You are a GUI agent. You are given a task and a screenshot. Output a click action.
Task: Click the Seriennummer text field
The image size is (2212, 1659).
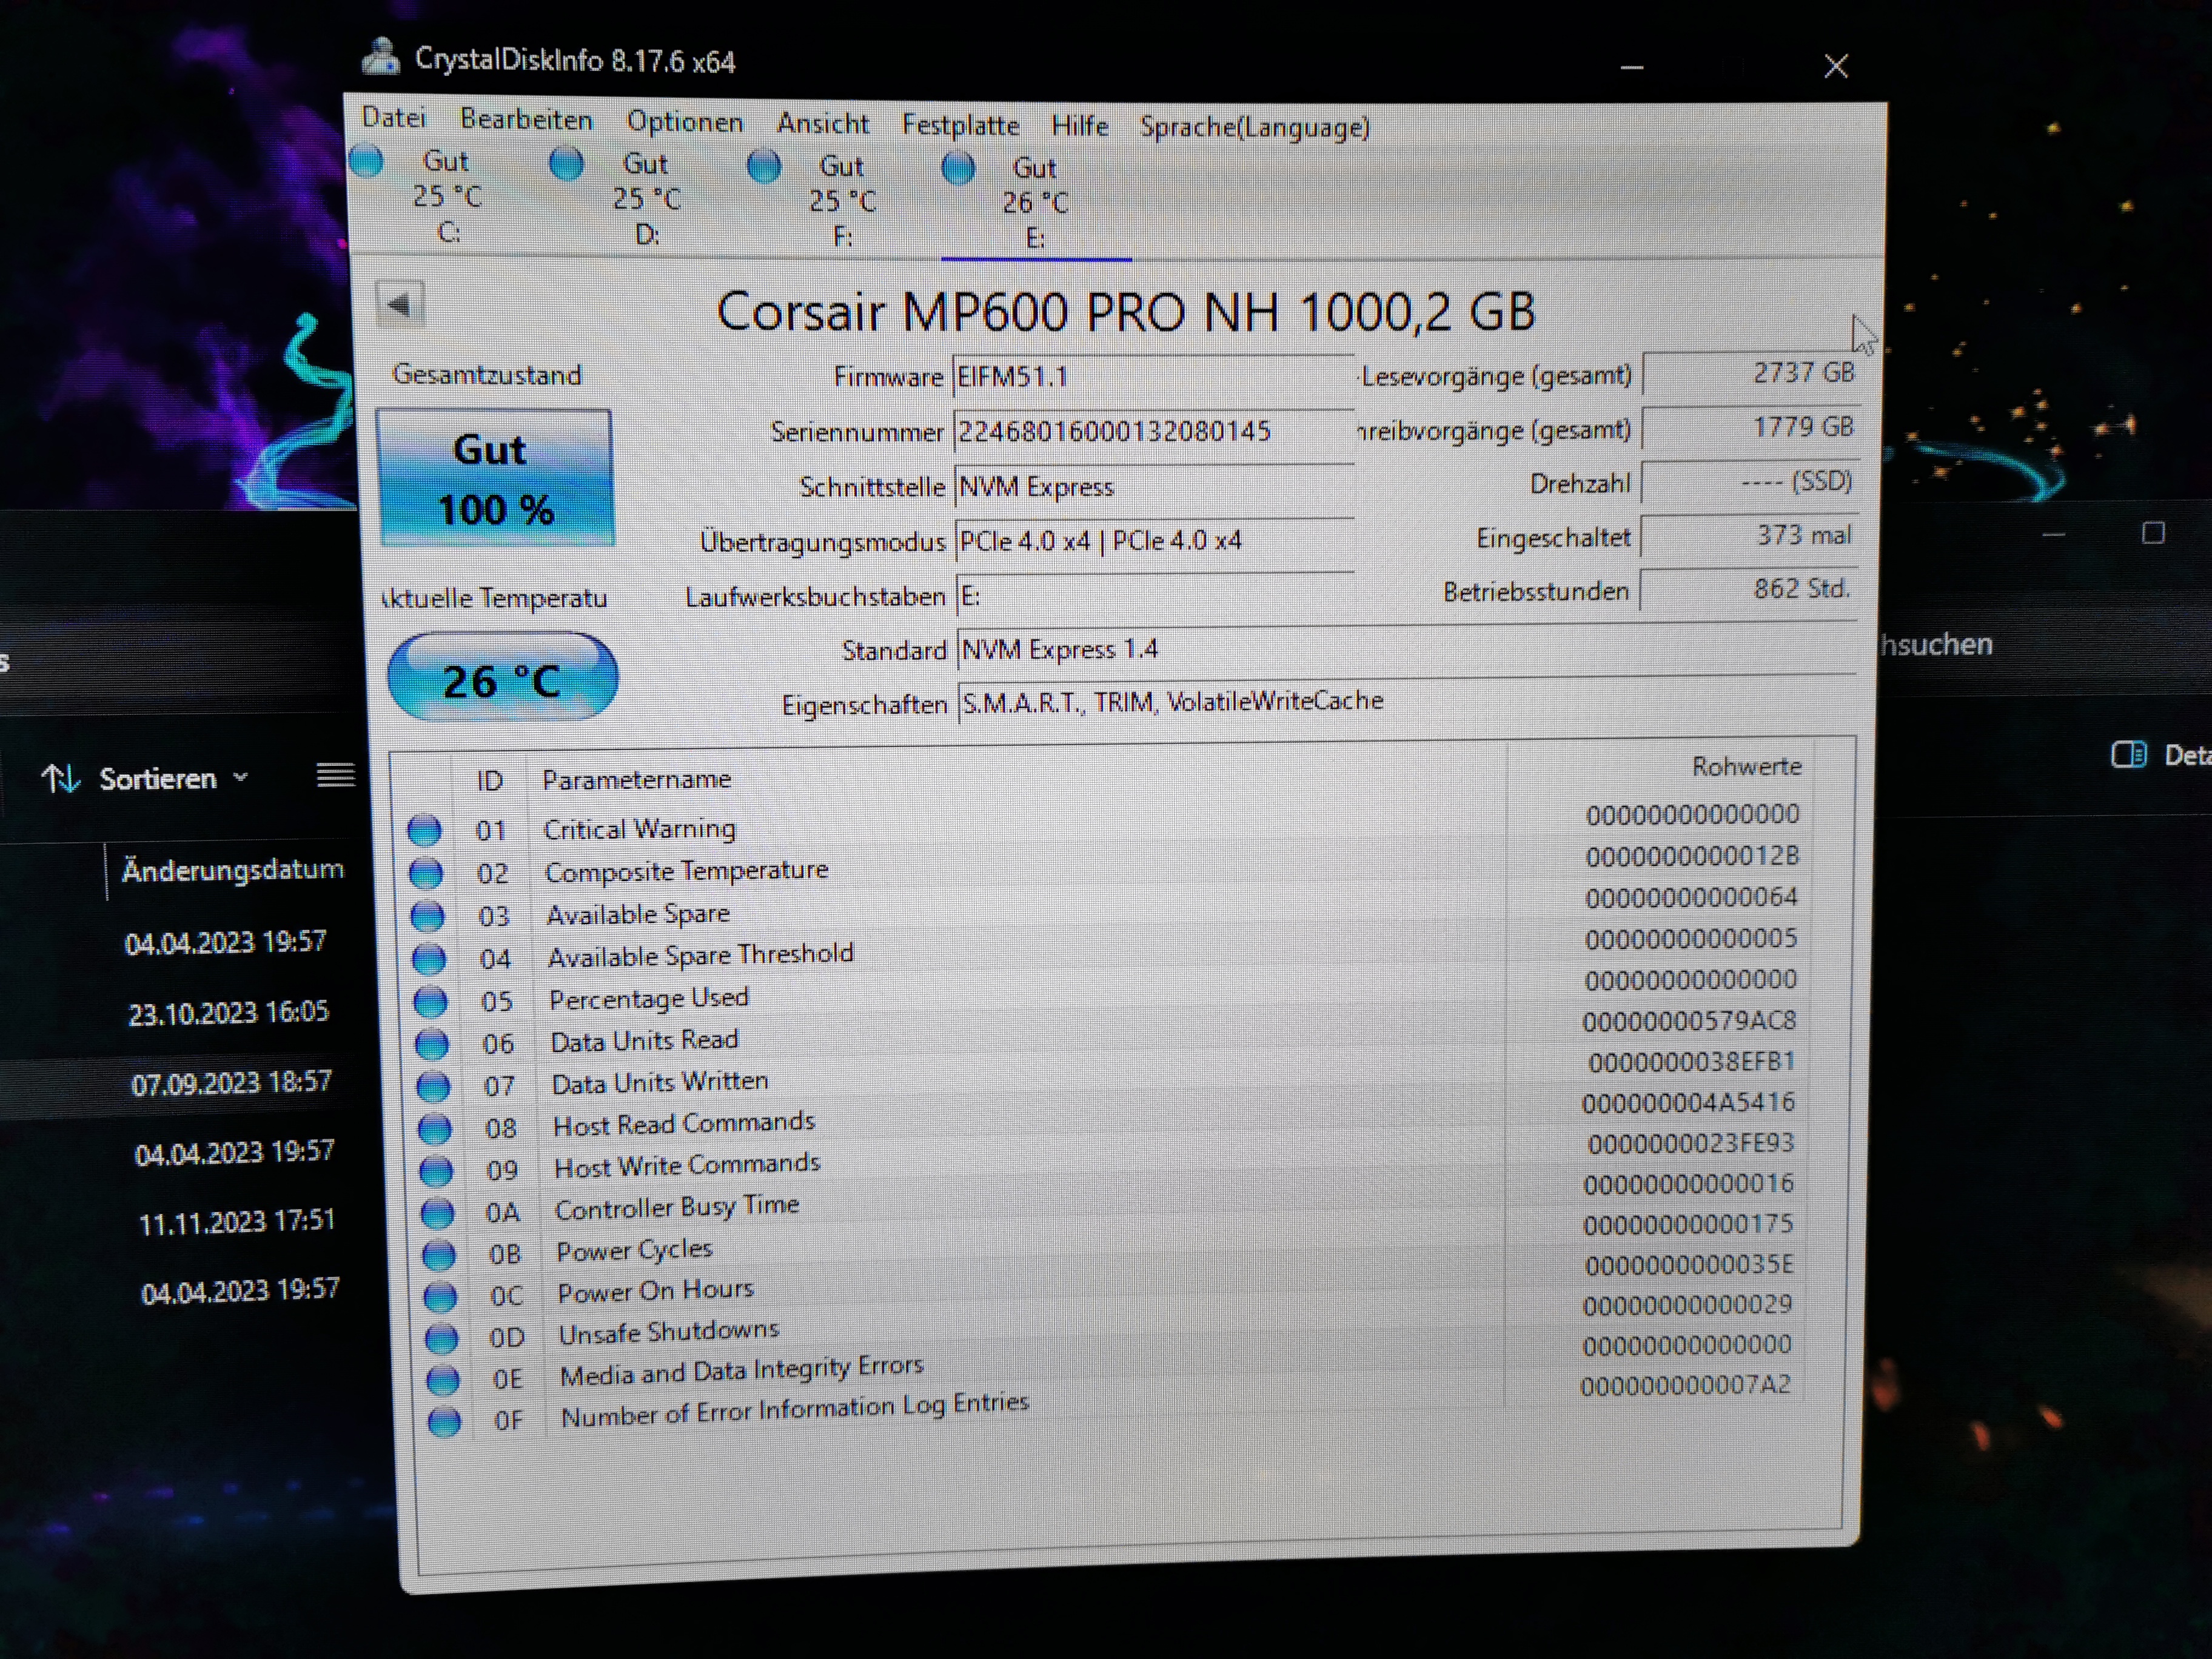[x=1153, y=432]
